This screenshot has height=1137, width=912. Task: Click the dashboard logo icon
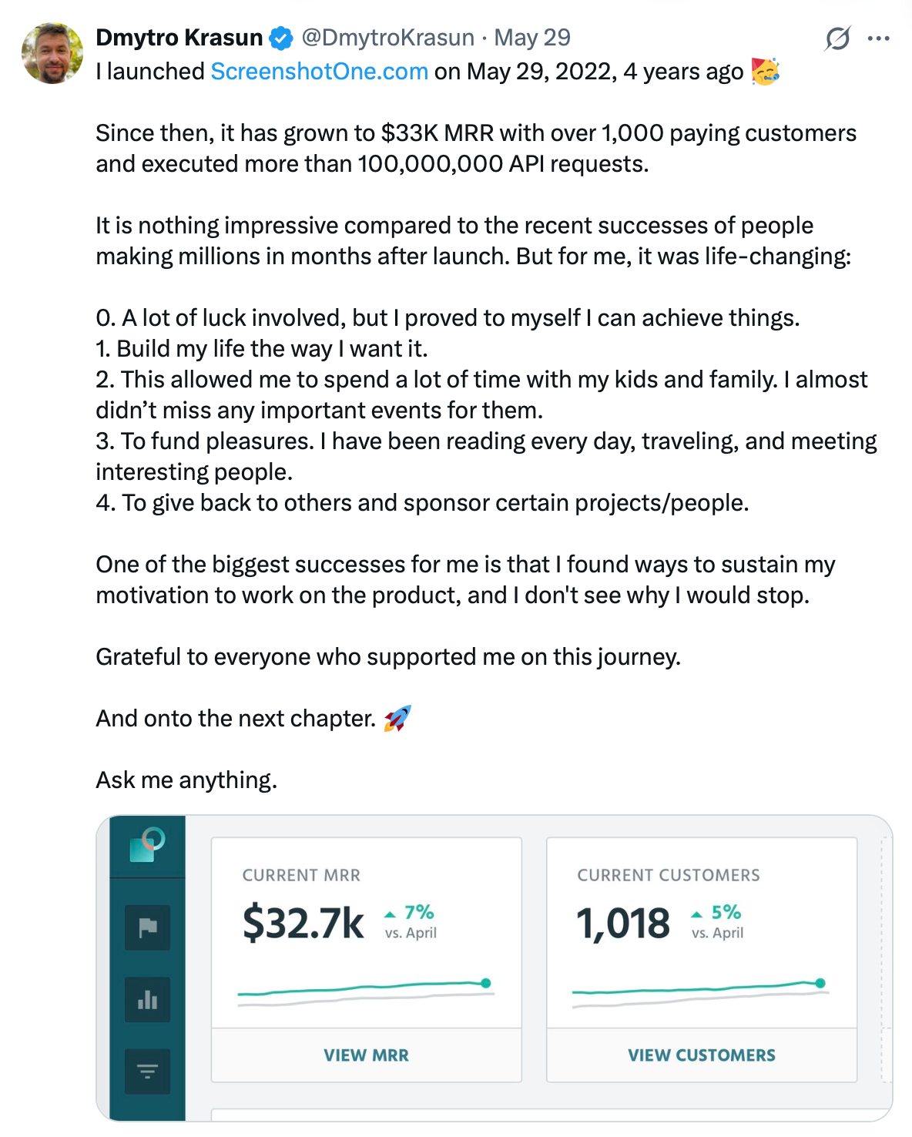point(147,844)
